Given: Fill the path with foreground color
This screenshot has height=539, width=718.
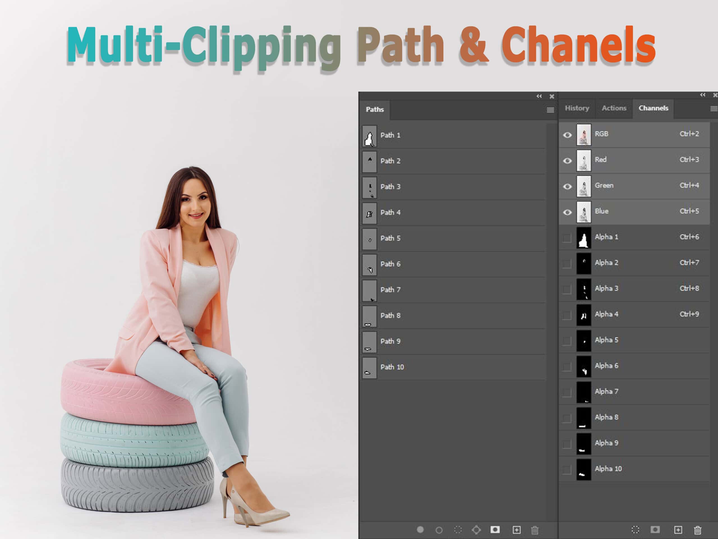Looking at the screenshot, I should (x=421, y=530).
